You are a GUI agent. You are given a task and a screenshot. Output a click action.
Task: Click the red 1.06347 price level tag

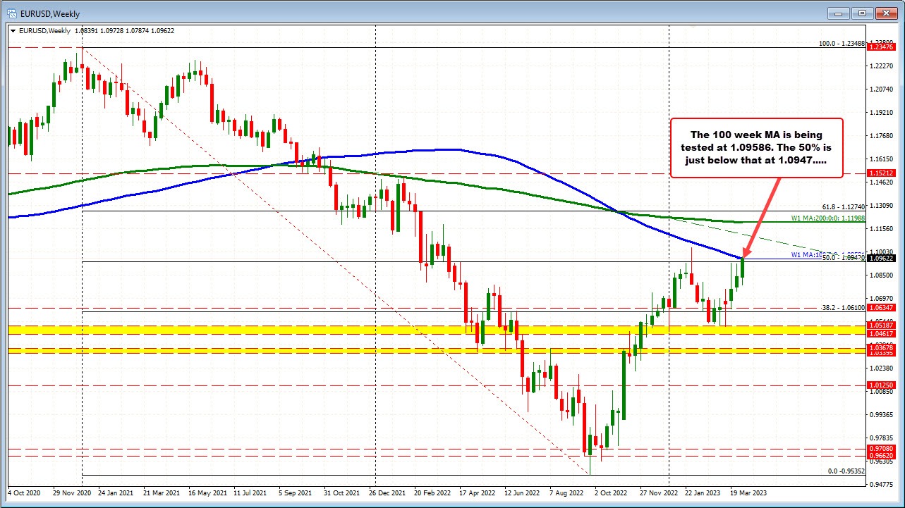coord(881,307)
